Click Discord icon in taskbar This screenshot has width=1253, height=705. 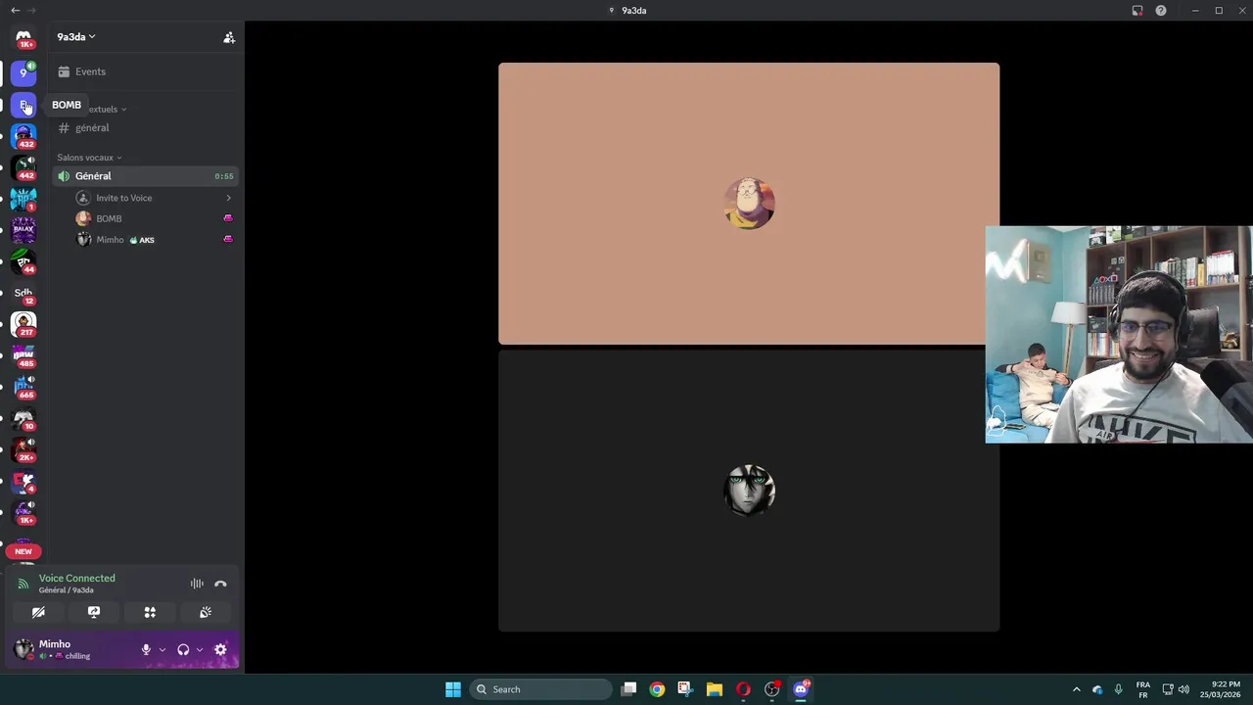[801, 689]
